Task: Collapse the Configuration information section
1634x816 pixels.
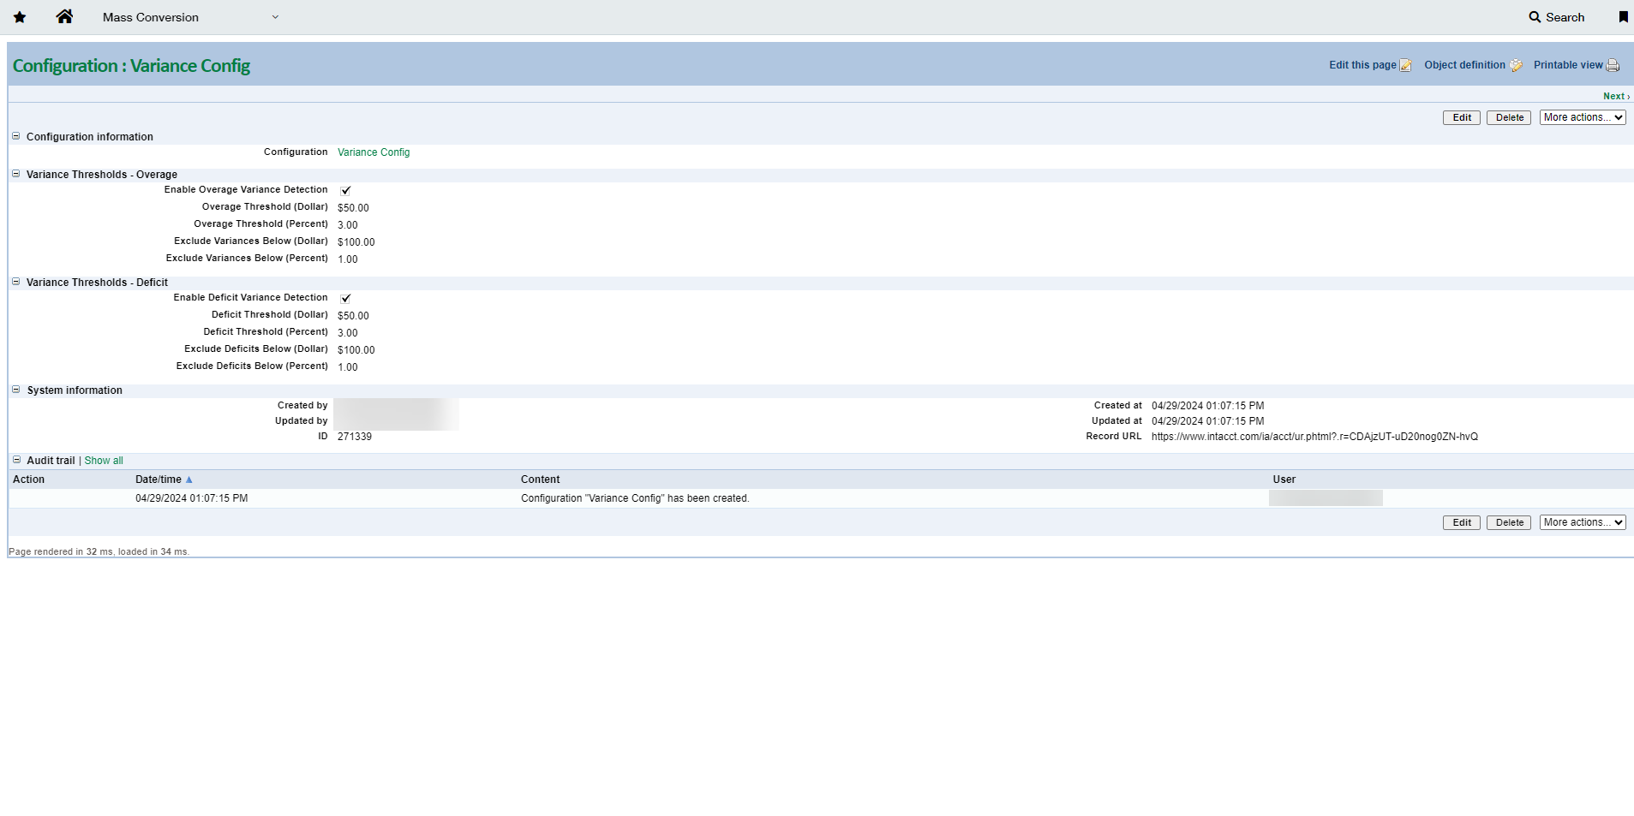Action: (x=16, y=136)
